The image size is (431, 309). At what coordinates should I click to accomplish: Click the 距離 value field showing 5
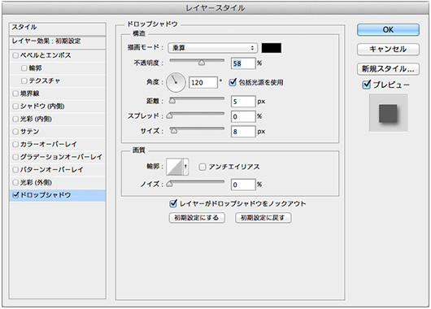[243, 102]
